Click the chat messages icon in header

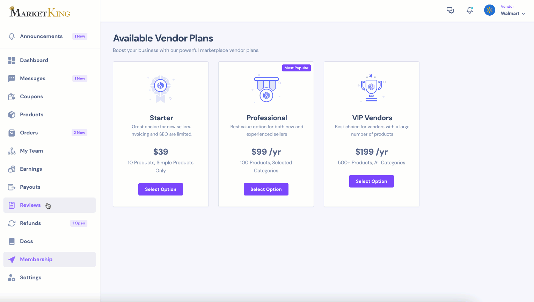[450, 10]
